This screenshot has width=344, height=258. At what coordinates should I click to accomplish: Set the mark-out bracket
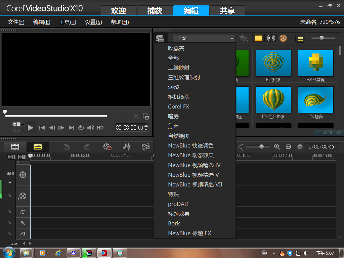126,117
